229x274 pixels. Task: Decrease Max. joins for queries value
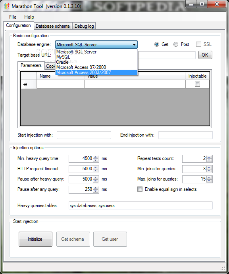click(x=209, y=181)
